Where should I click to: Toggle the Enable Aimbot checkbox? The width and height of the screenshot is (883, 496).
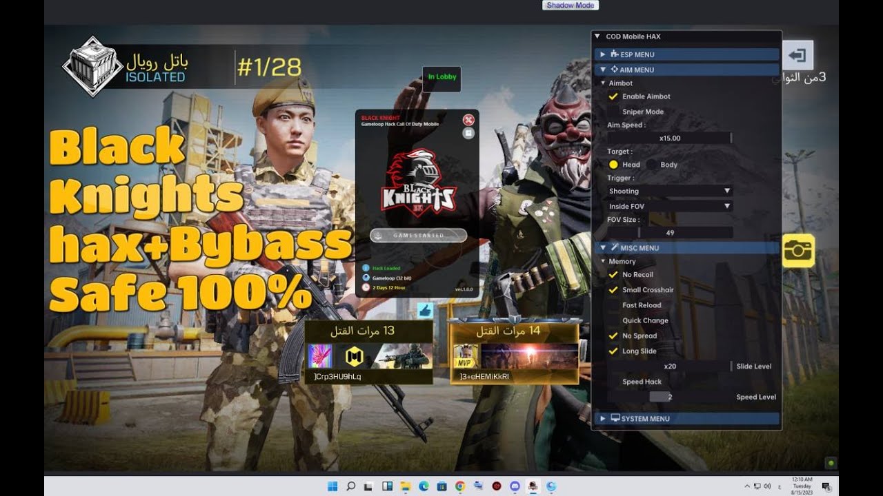(613, 96)
